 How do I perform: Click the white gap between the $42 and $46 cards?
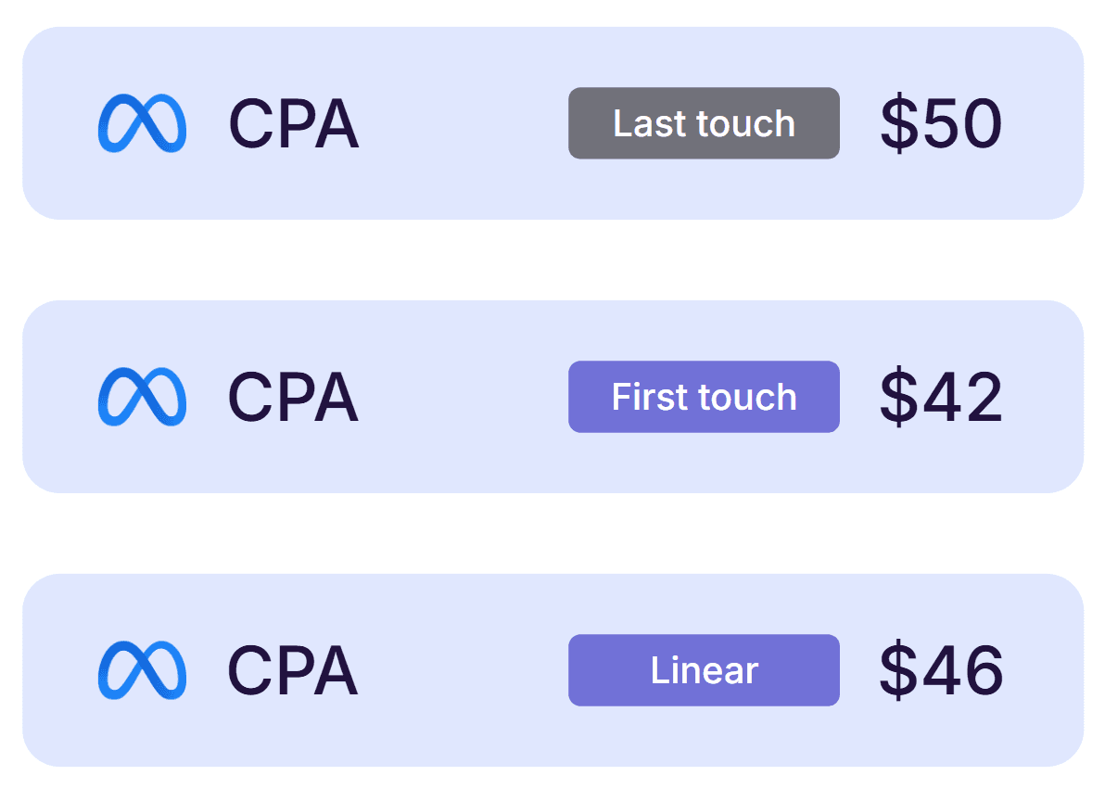coord(552,533)
